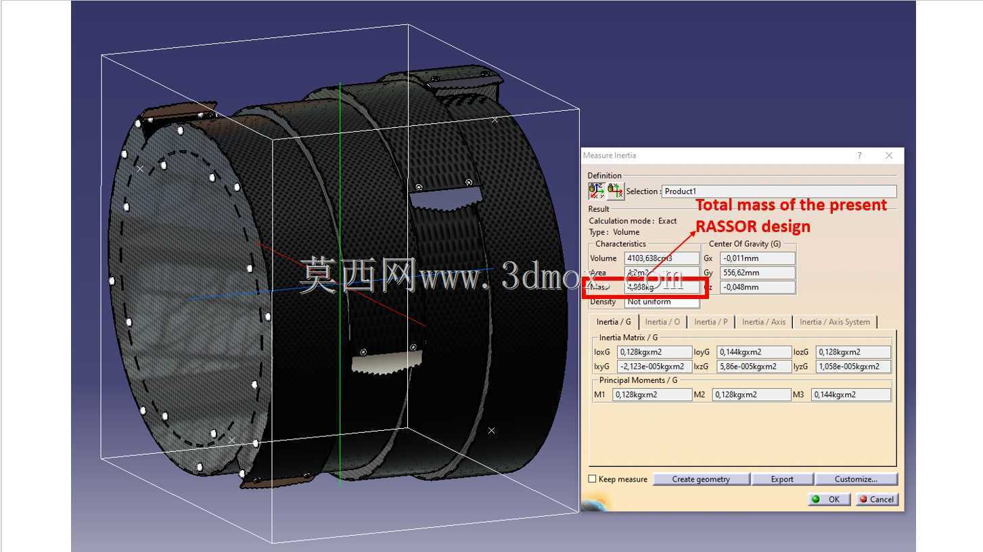The height and width of the screenshot is (552, 983).
Task: Click the Calculation mode: Exact label
Action: [633, 221]
